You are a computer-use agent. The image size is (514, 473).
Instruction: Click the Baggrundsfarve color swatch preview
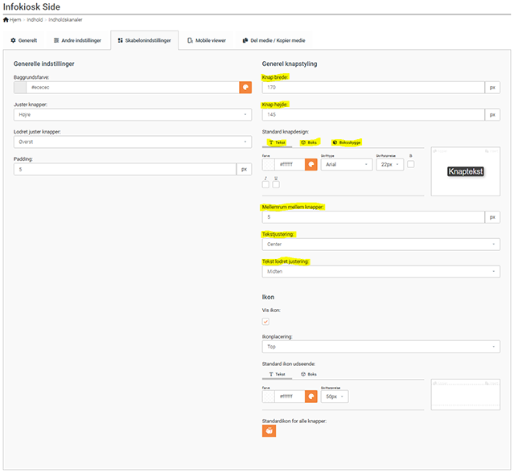[x=21, y=86]
